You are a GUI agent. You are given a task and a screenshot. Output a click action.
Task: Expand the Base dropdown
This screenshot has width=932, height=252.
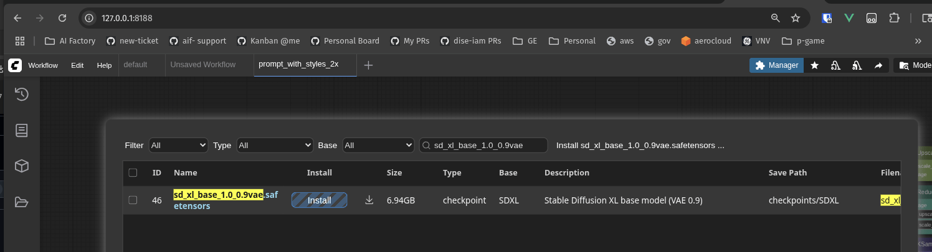(x=378, y=145)
